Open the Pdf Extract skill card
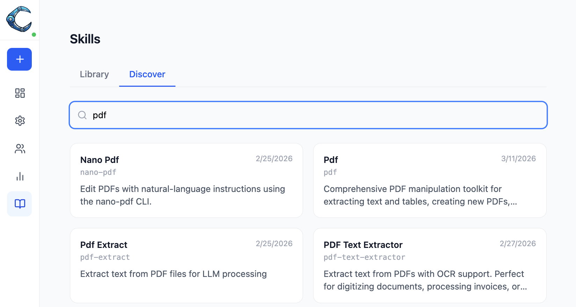The image size is (576, 307). pyautogui.click(x=186, y=265)
